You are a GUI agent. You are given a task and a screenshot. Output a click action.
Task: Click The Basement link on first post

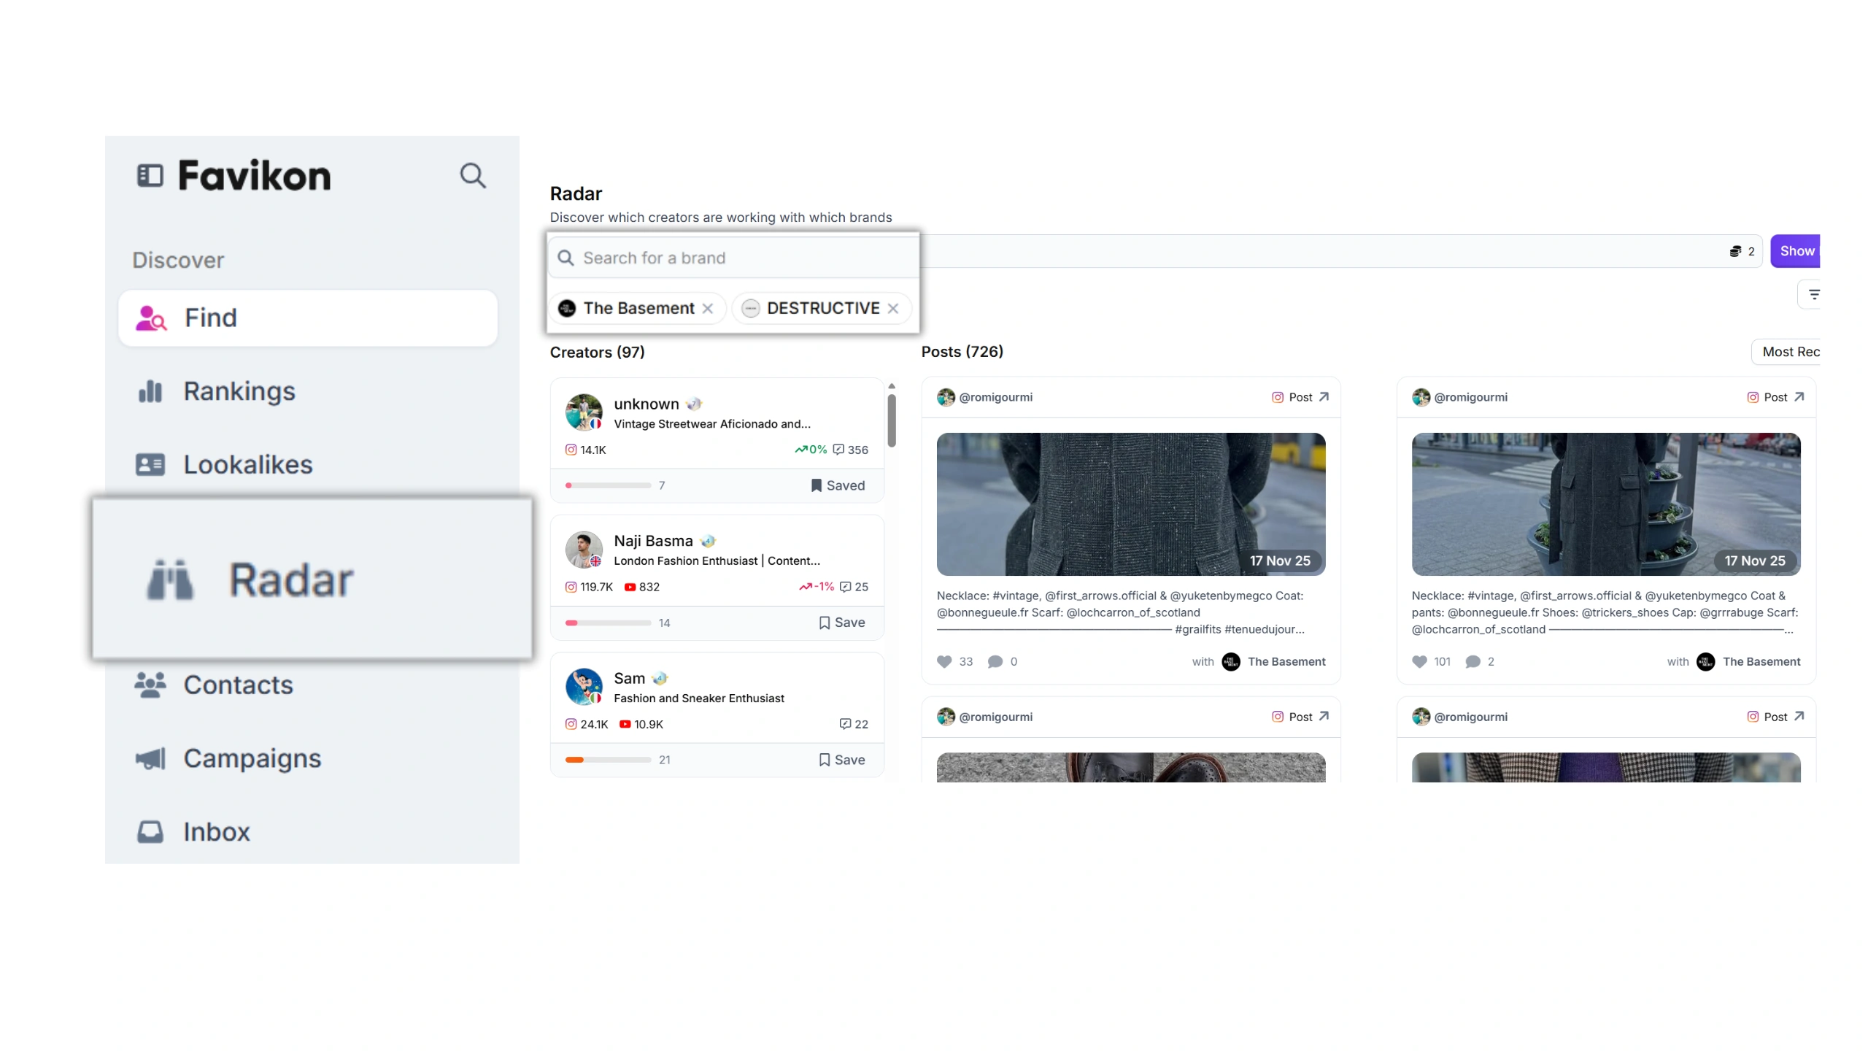(x=1286, y=662)
